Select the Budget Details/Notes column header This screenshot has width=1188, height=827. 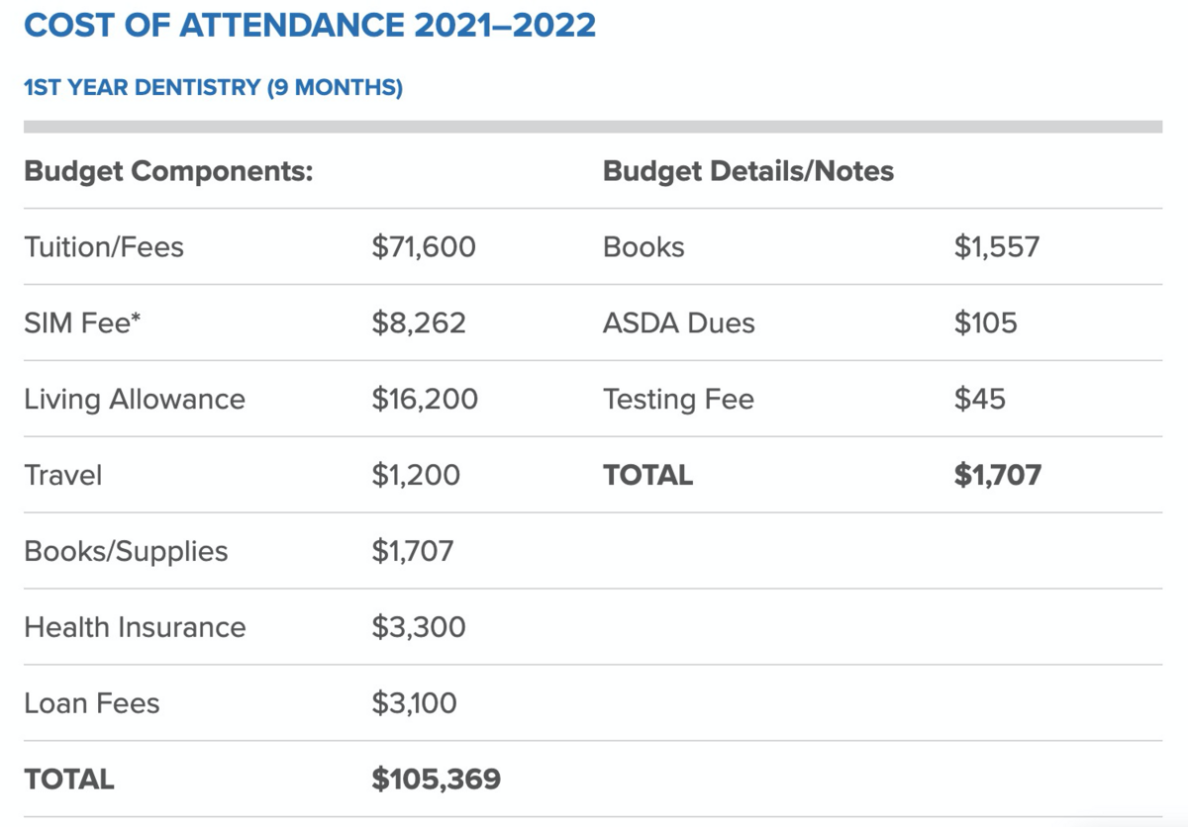point(747,171)
